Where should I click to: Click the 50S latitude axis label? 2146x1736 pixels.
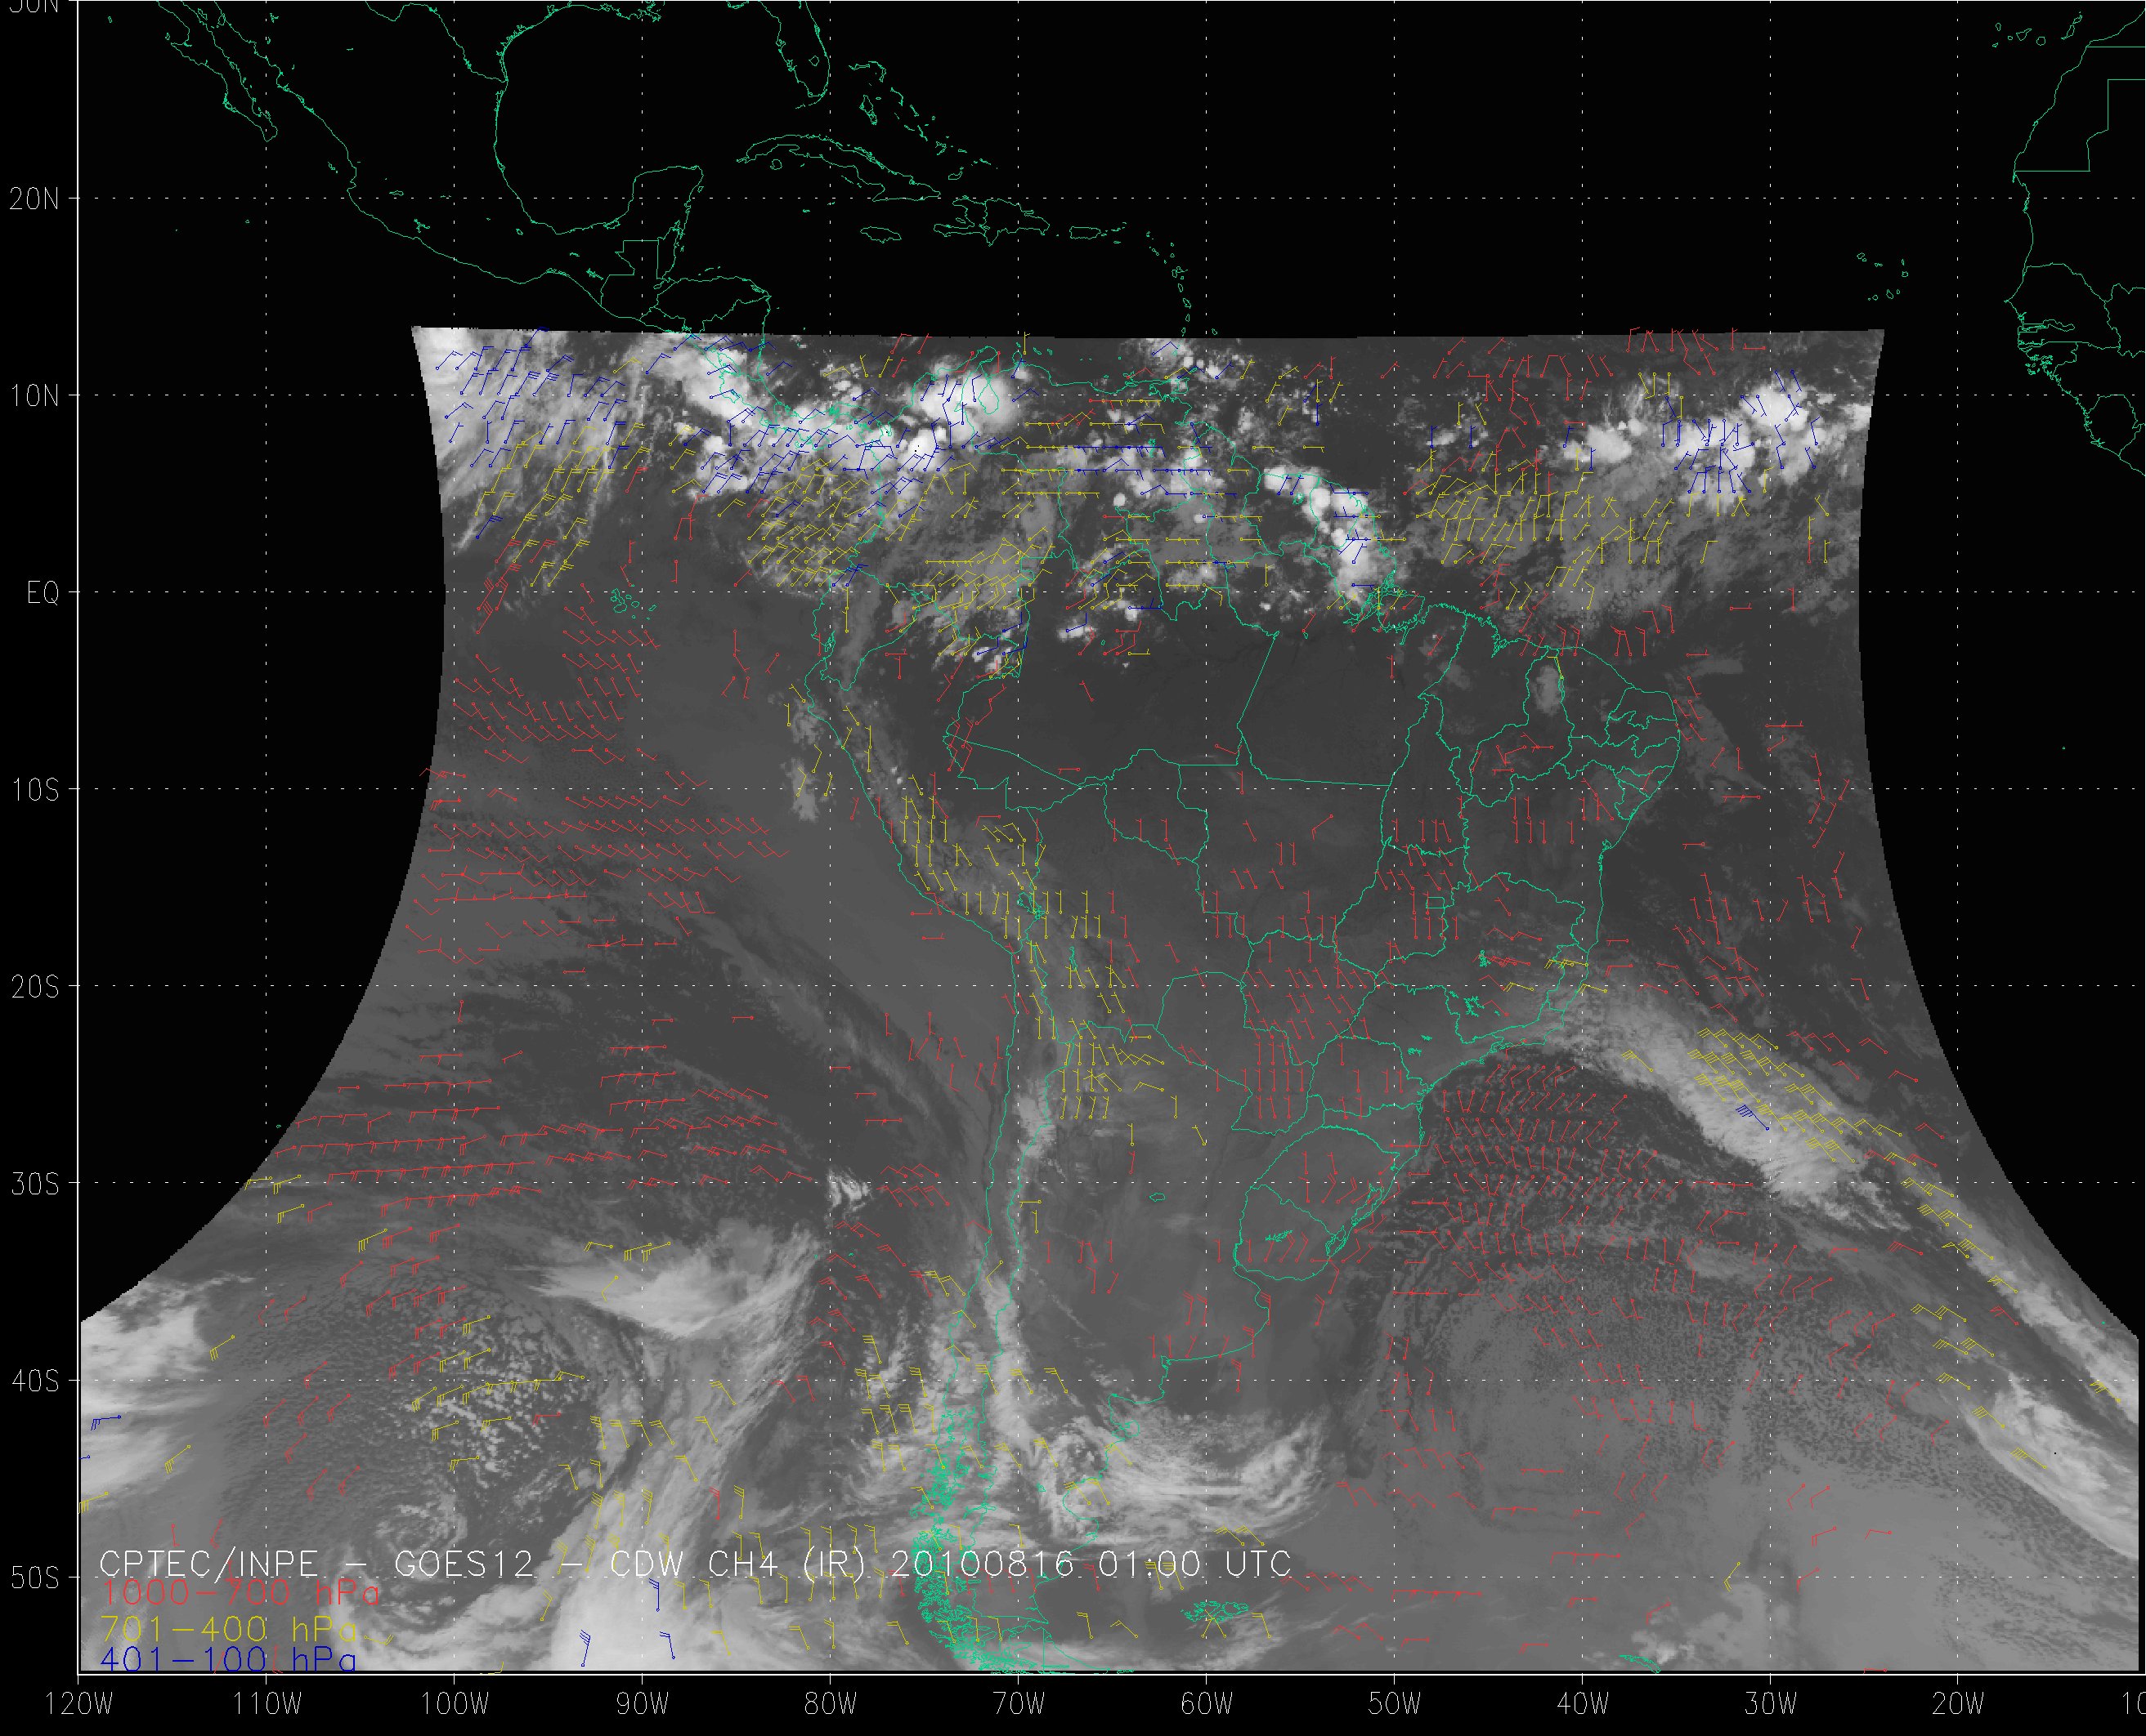34,1579
